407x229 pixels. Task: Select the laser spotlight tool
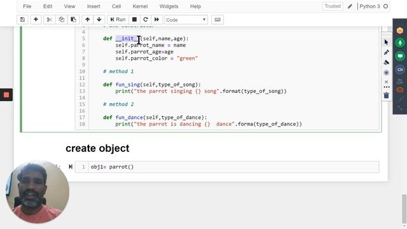tap(386, 73)
